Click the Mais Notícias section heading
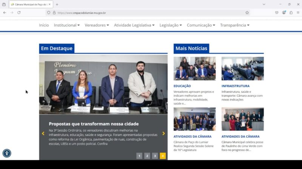Viewport: 302px width, 169px height. (x=191, y=48)
